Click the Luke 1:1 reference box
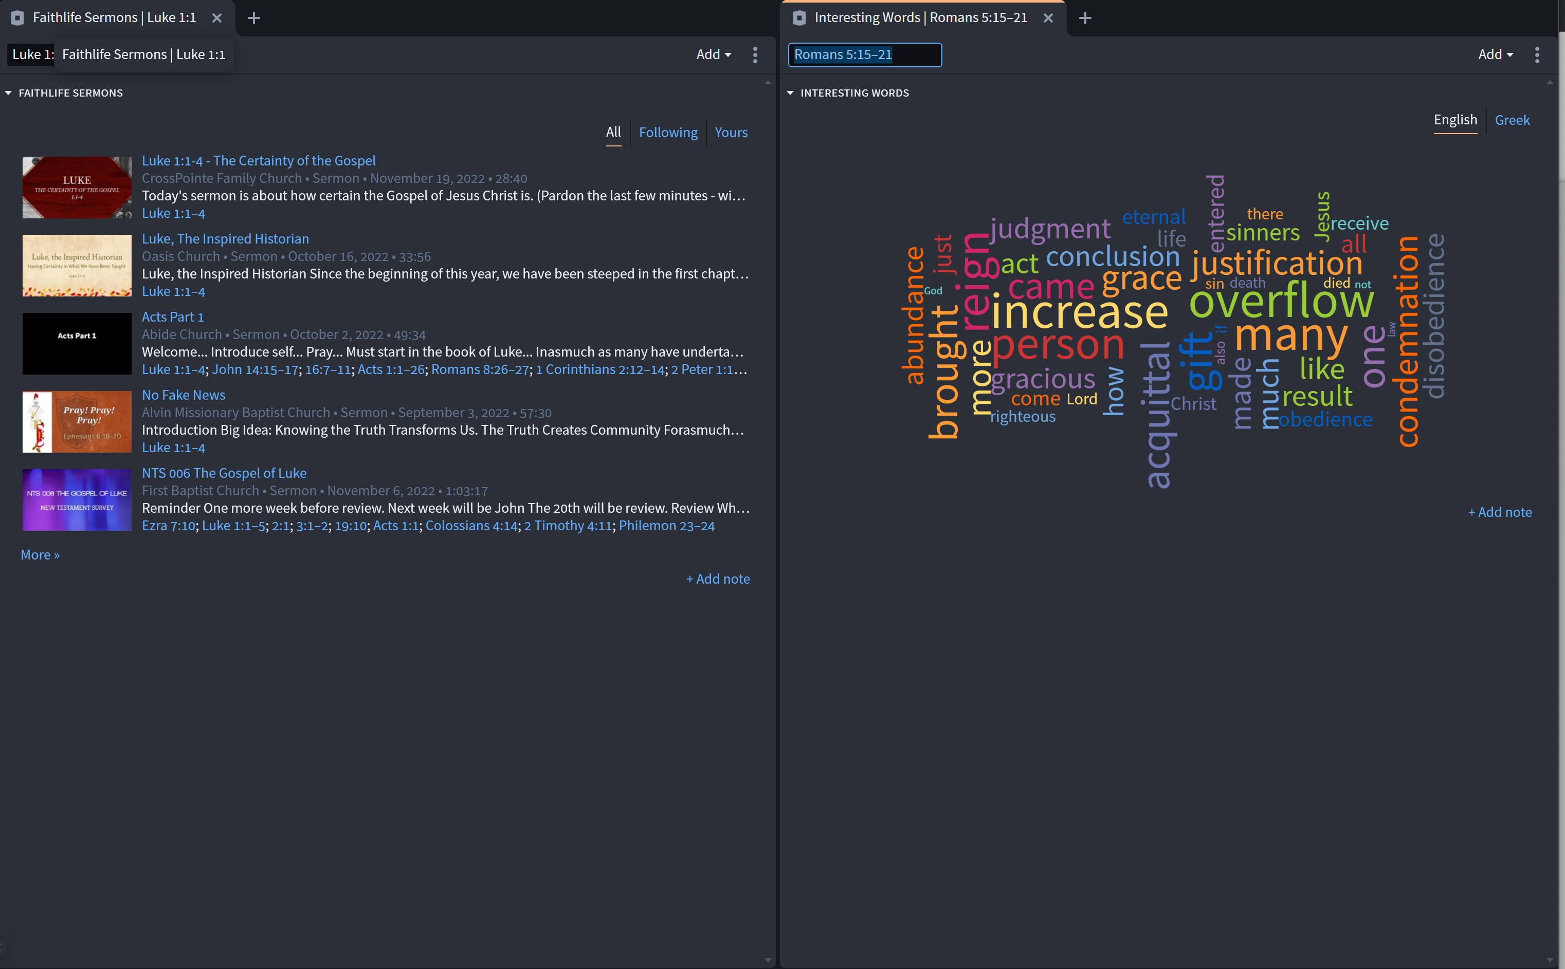 31,54
